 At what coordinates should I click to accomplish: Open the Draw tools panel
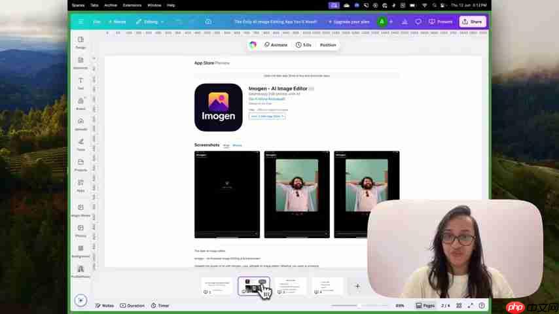(81, 145)
